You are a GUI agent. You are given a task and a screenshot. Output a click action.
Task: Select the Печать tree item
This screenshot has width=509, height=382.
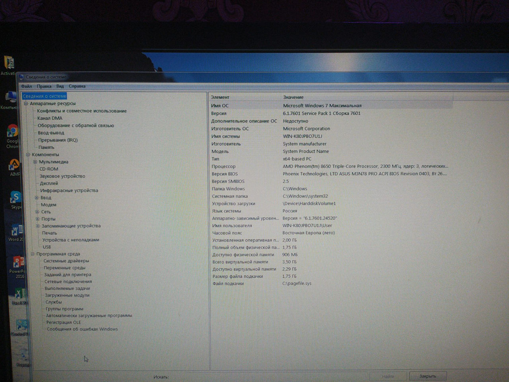[x=50, y=233]
